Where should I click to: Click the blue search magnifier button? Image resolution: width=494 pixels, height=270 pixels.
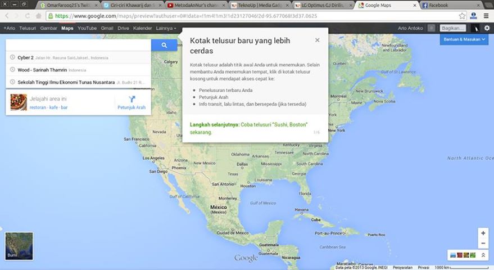pyautogui.click(x=164, y=45)
